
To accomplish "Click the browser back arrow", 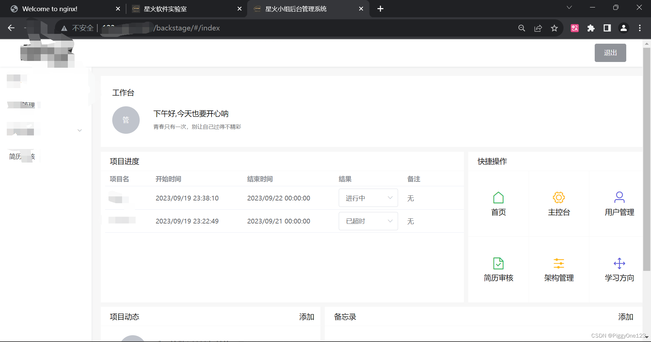I will click(x=11, y=28).
